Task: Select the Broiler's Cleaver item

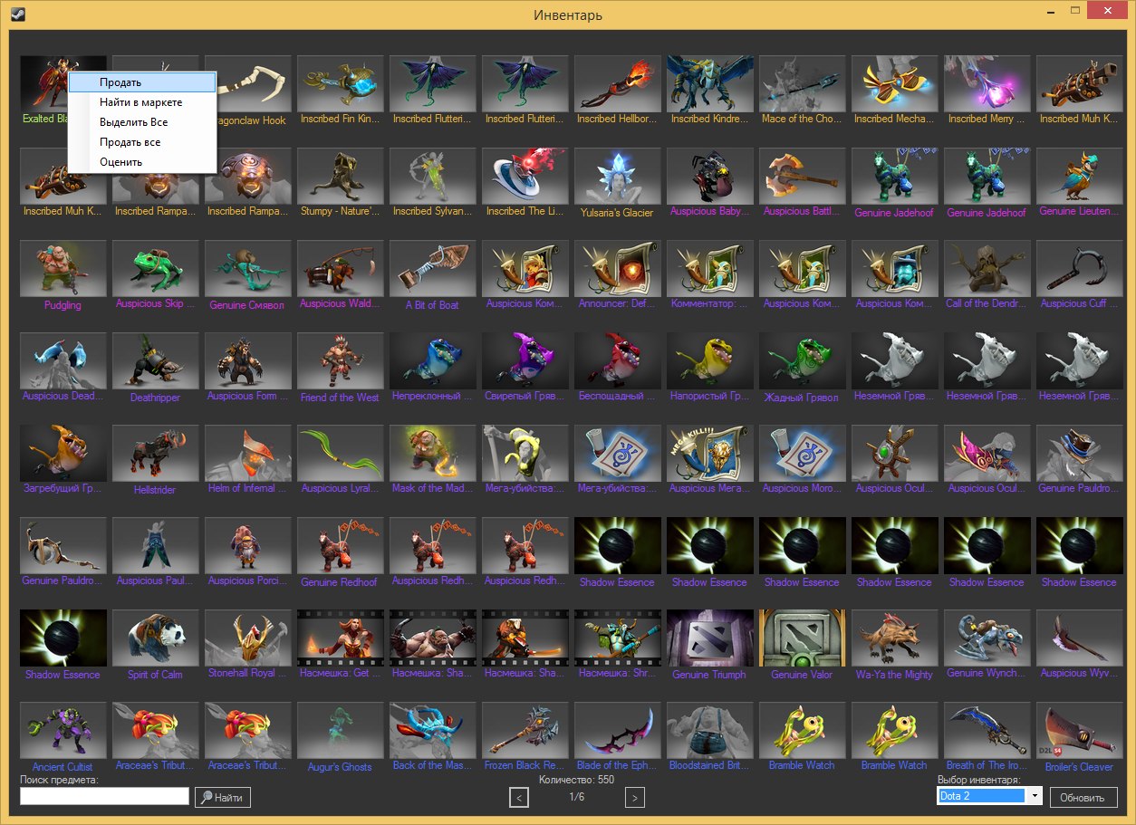Action: coord(1080,731)
